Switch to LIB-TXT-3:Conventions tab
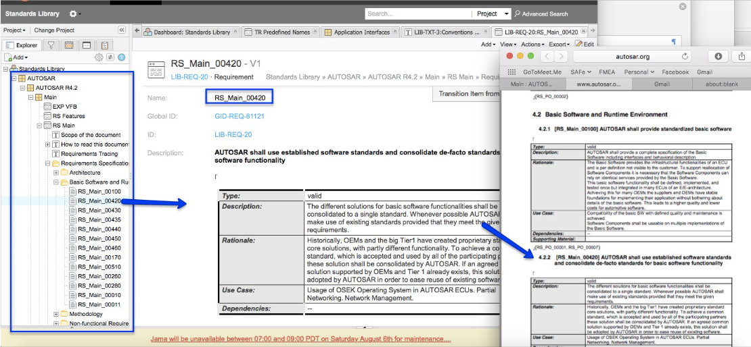Viewport: 751px width, 347px height. coord(445,32)
